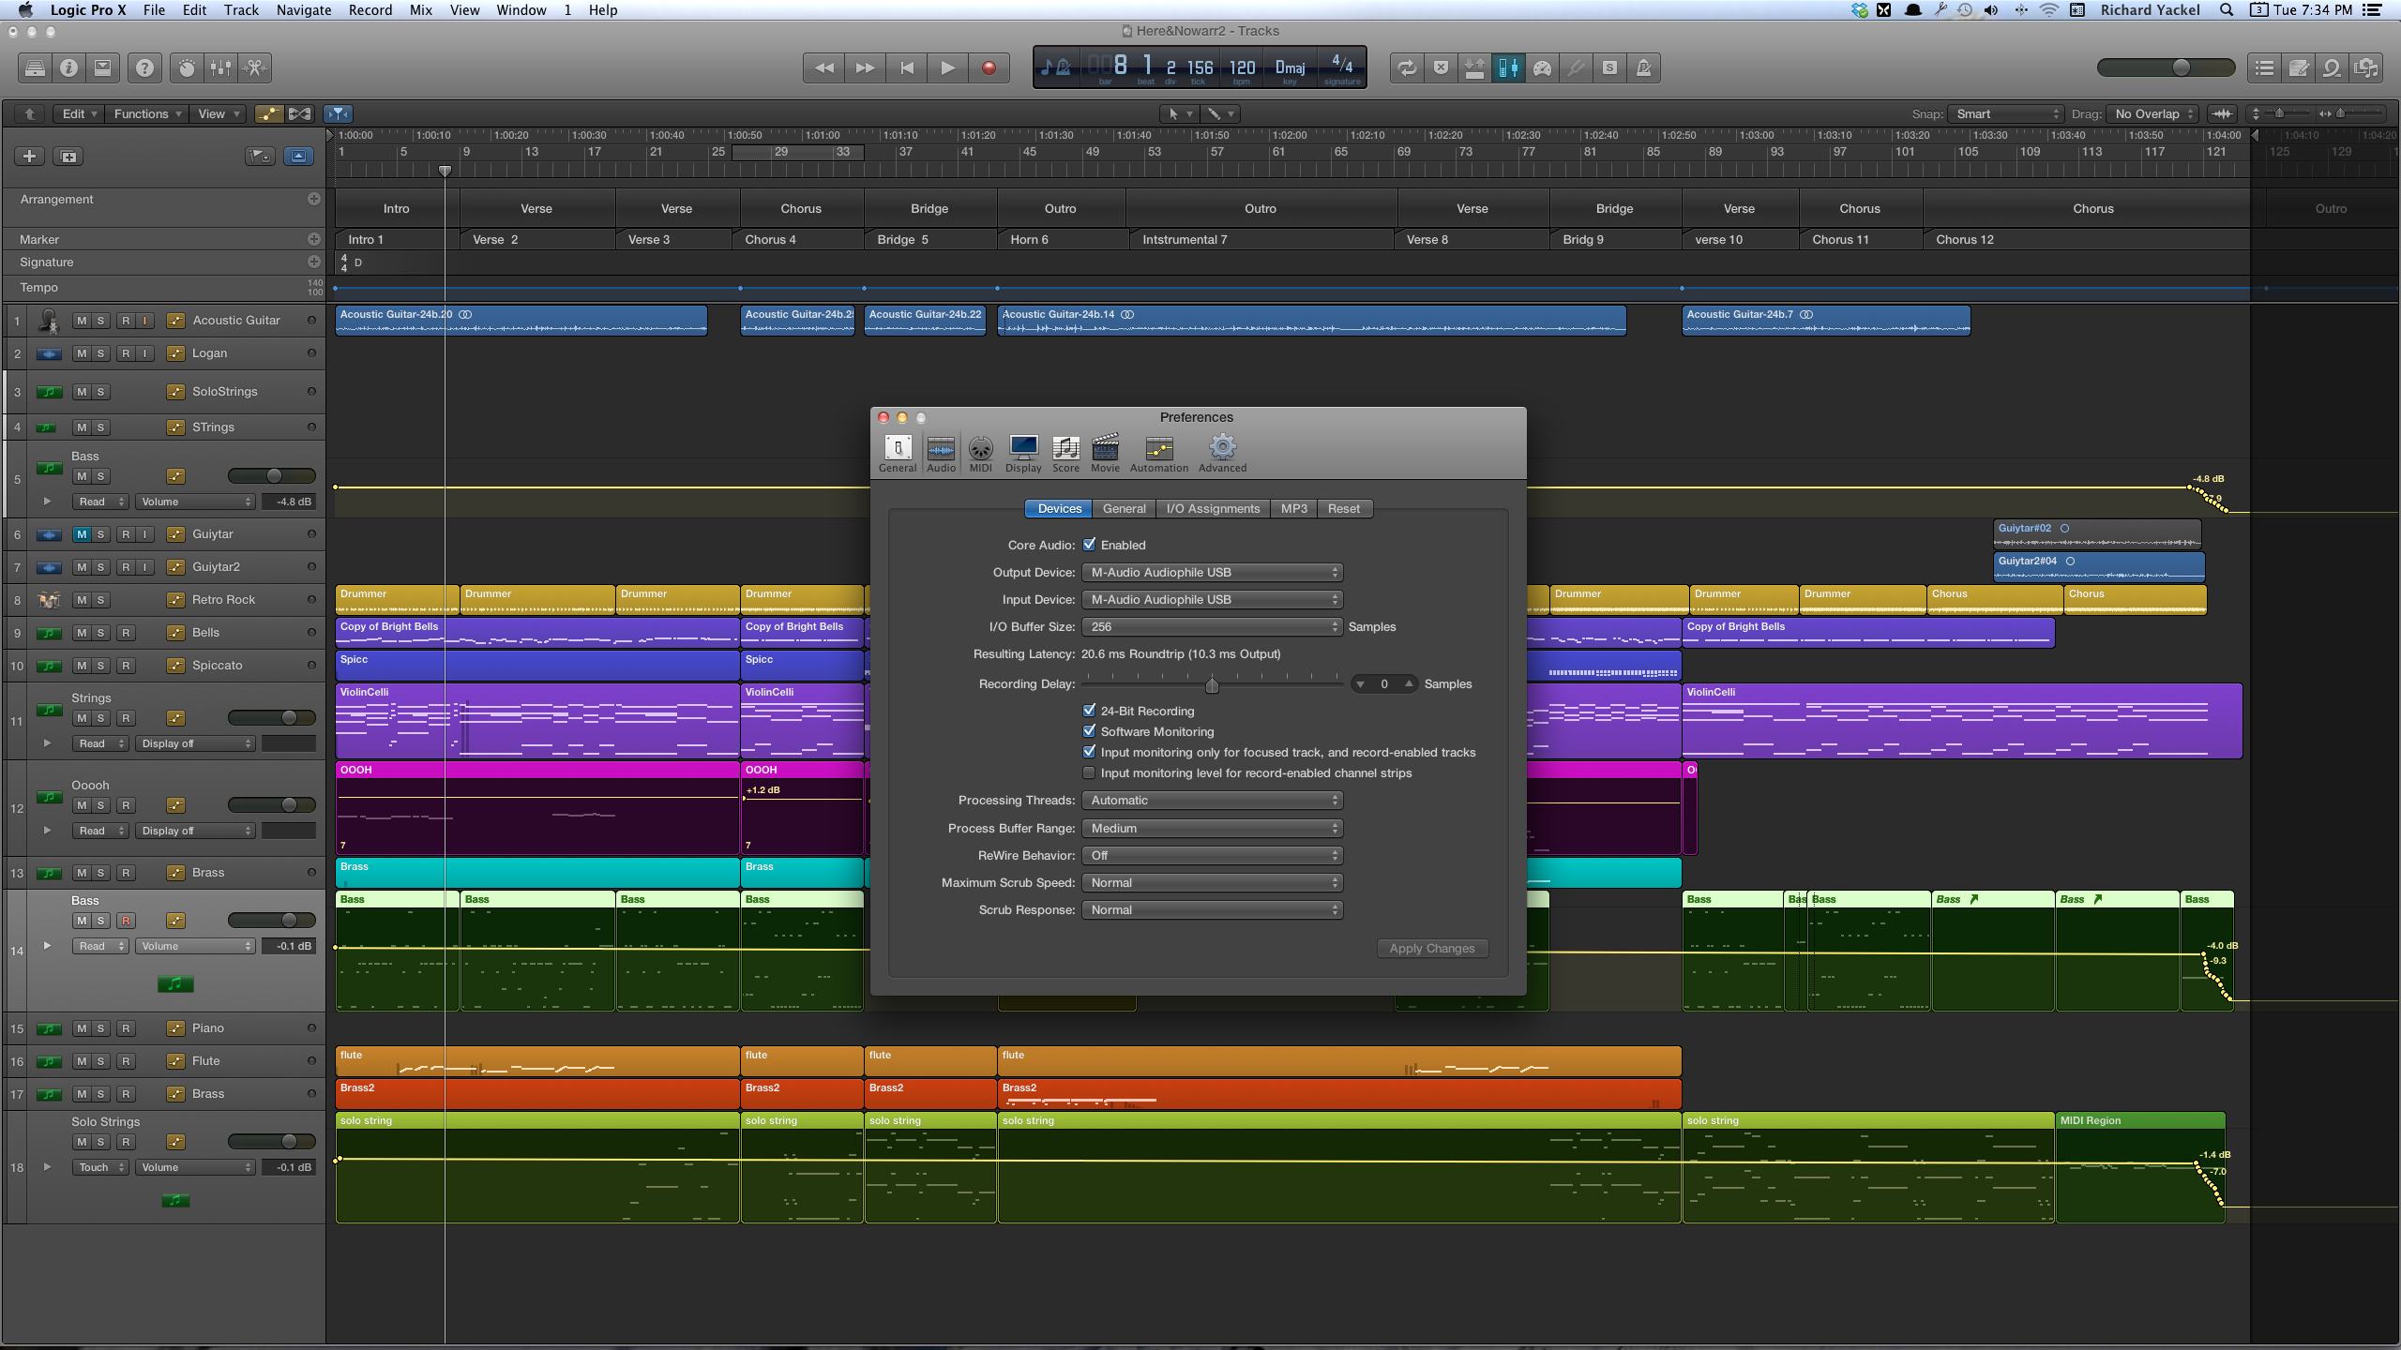This screenshot has width=2401, height=1350.
Task: Open the Process Buffer Range dropdown
Action: tap(1212, 829)
